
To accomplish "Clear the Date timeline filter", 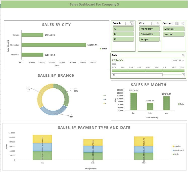I will (x=183, y=55).
